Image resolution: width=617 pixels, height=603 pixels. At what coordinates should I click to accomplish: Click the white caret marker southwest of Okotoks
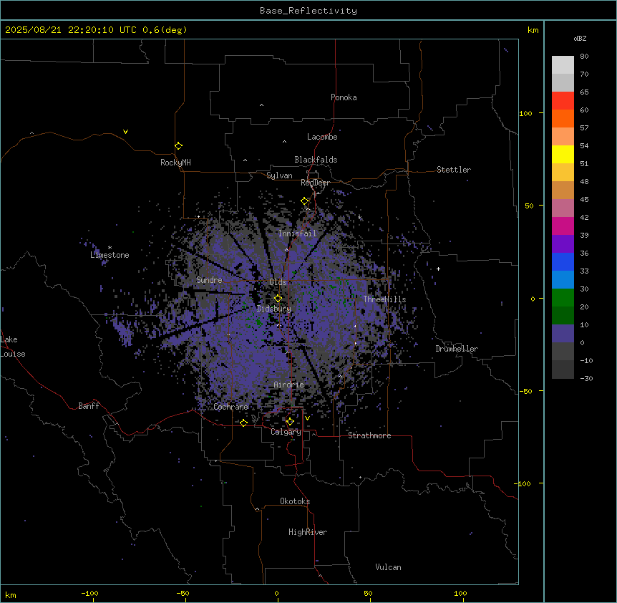coord(258,509)
